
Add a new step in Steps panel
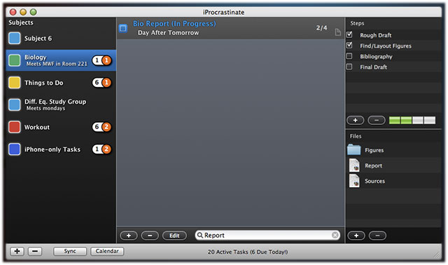point(356,120)
